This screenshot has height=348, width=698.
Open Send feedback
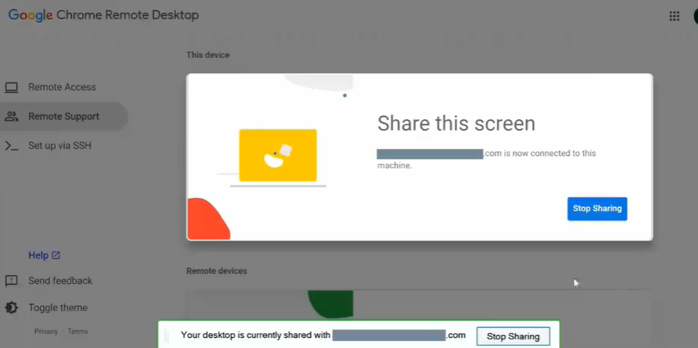coord(60,281)
